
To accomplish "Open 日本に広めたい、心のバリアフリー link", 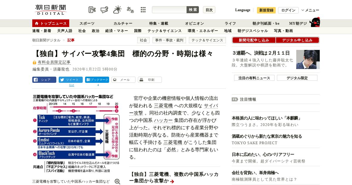I will (263, 155).
